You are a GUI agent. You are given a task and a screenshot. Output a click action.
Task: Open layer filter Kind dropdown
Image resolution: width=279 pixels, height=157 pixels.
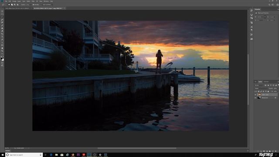tap(259, 85)
